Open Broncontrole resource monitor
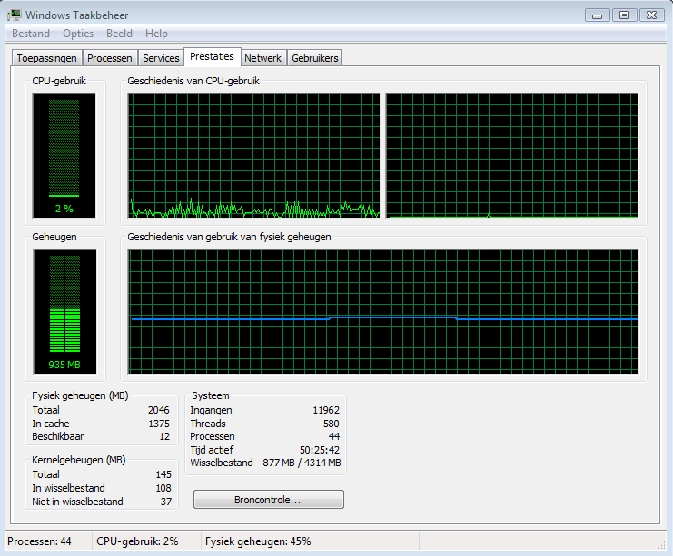673x556 pixels. [x=268, y=500]
